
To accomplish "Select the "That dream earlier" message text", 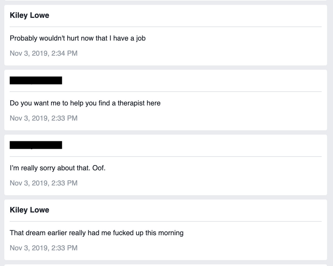I will pos(96,233).
